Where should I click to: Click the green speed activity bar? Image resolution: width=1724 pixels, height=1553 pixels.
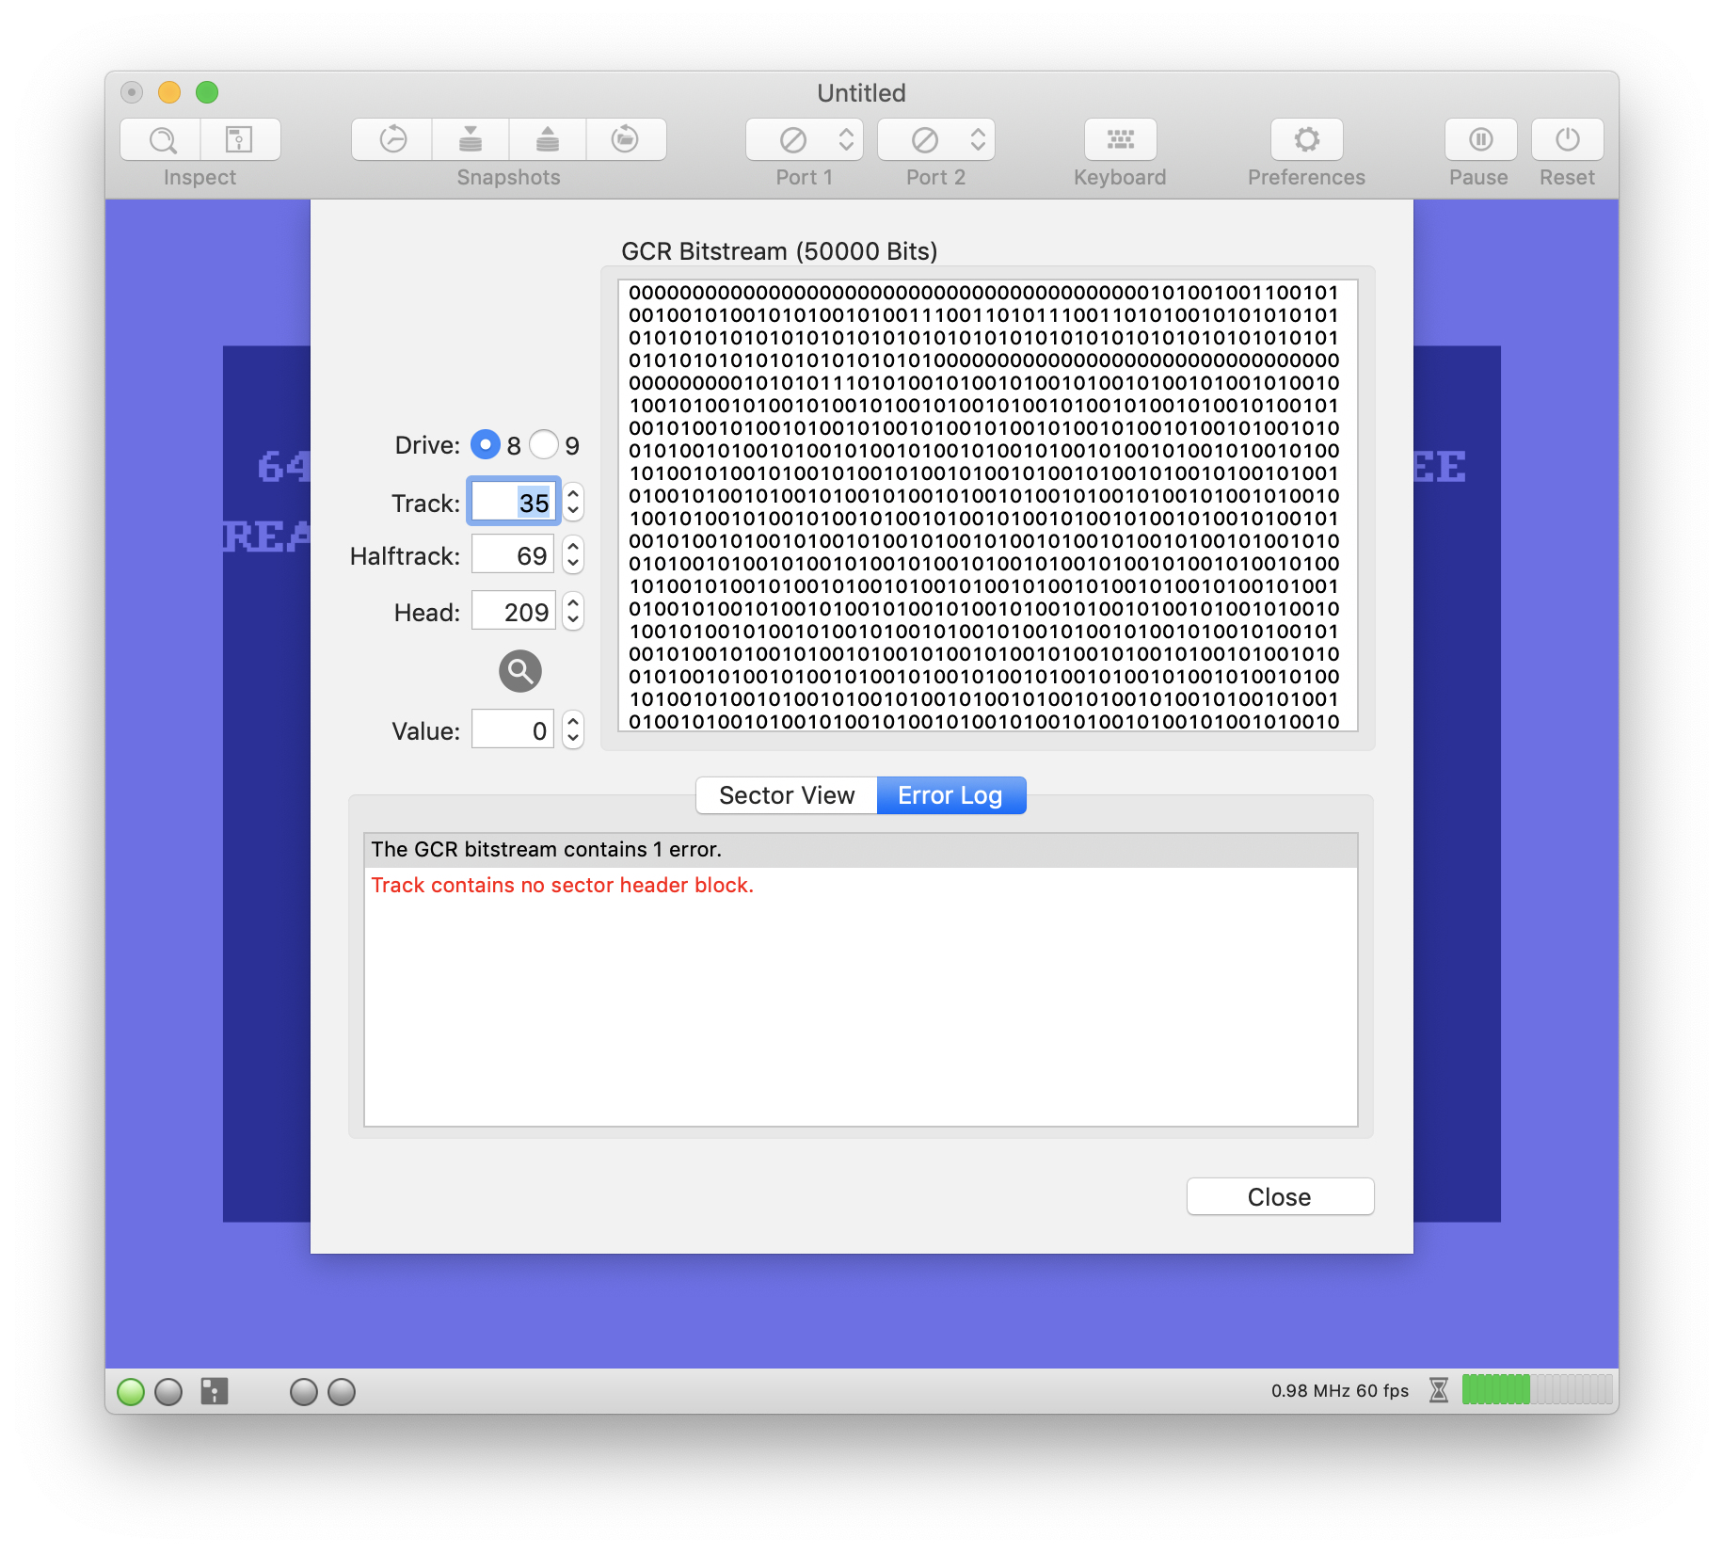coord(1537,1389)
